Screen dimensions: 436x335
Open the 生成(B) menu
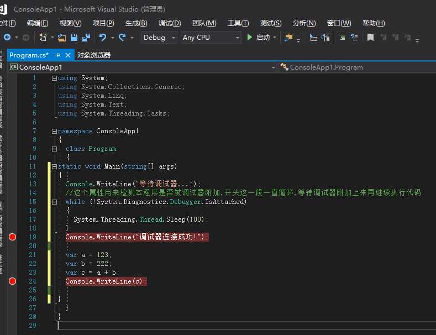coord(136,23)
